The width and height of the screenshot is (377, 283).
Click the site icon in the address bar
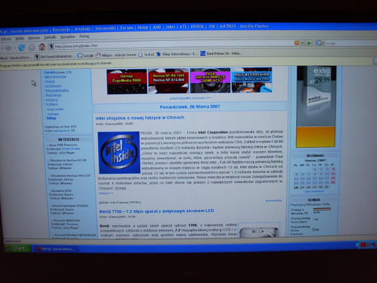coord(52,46)
